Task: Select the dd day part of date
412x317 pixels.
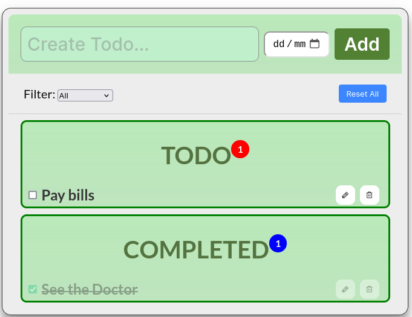Action: 279,44
